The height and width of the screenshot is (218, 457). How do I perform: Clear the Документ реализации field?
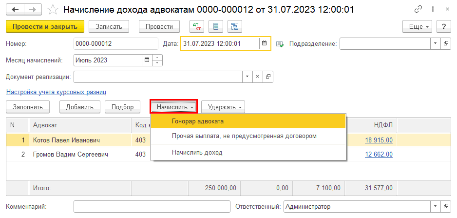click(257, 77)
